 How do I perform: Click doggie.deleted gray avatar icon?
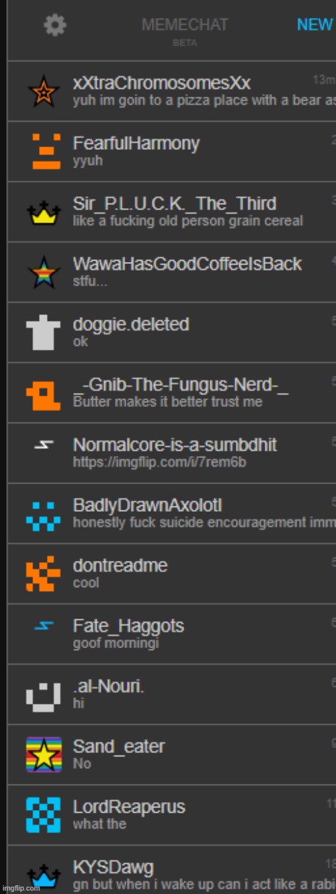click(43, 332)
